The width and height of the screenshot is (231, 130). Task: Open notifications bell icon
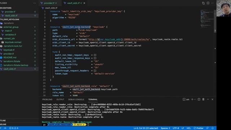(x=213, y=128)
